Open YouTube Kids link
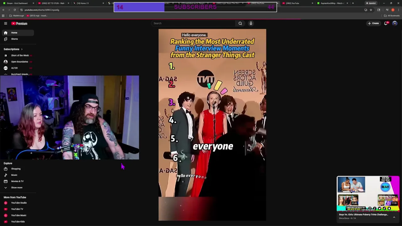 click(18, 222)
